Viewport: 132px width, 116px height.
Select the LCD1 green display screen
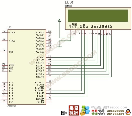tap(98, 16)
